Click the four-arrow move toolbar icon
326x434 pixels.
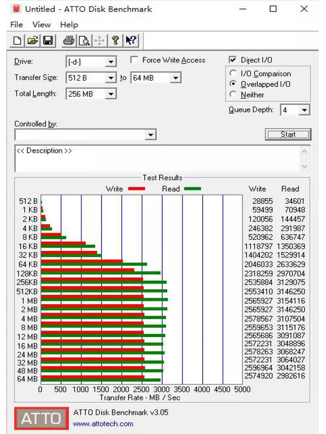click(x=99, y=41)
